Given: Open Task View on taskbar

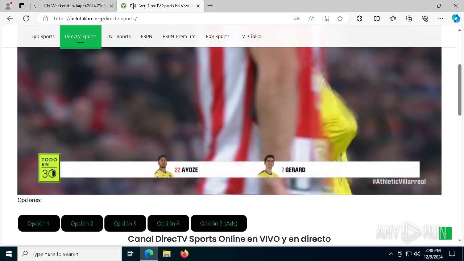Looking at the screenshot, I should [130, 254].
